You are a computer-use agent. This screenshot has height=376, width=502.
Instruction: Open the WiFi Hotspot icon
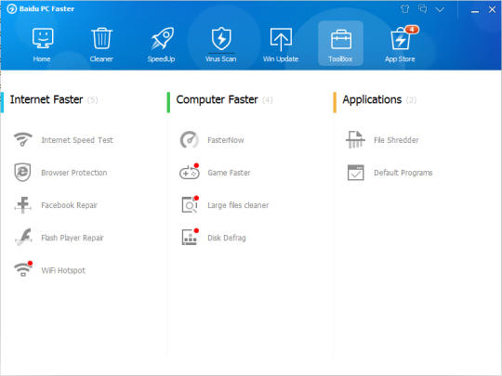pyautogui.click(x=23, y=269)
